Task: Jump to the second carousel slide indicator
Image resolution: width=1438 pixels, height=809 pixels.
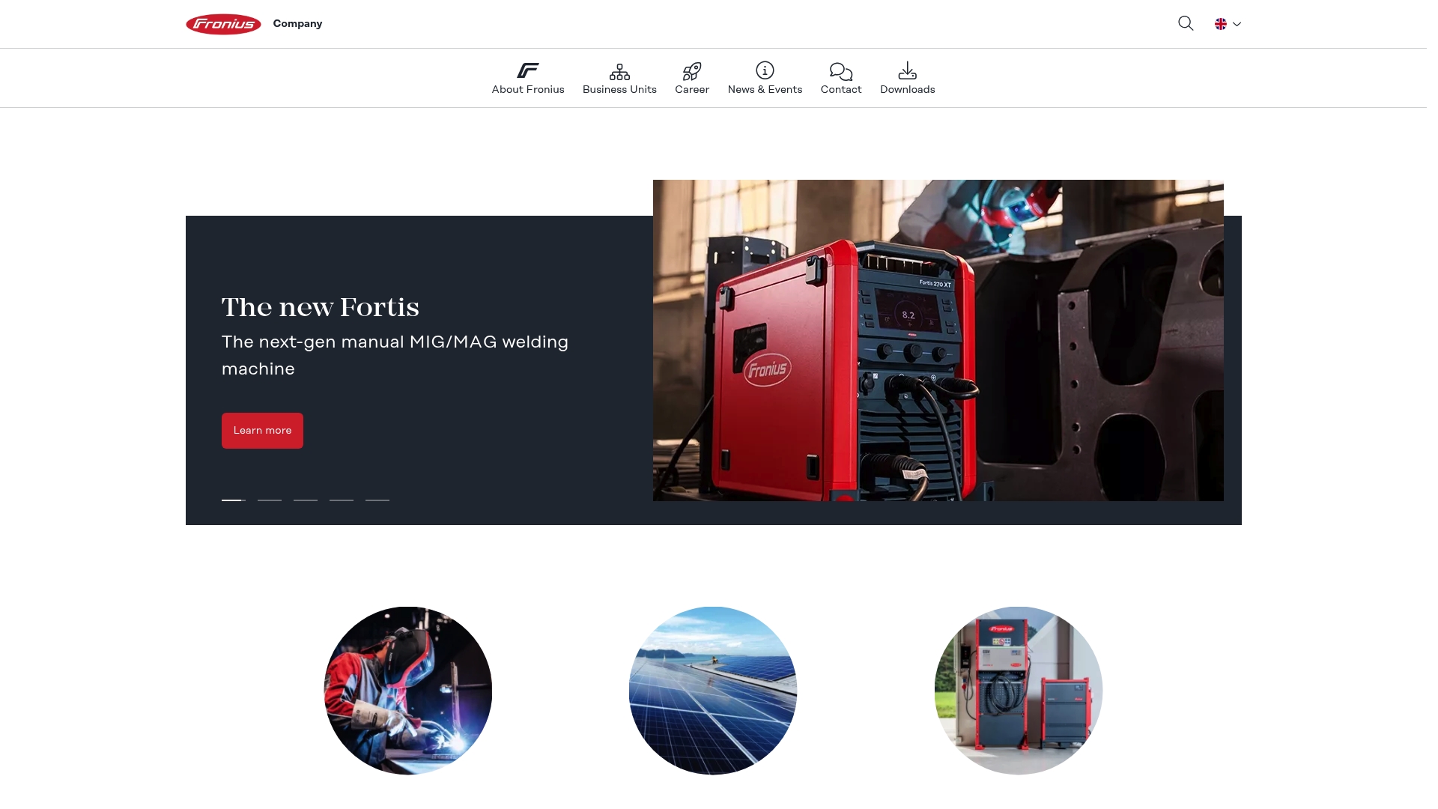Action: [270, 500]
